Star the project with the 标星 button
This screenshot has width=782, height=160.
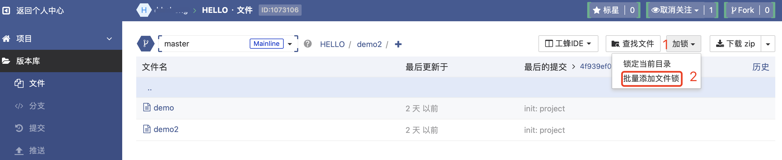click(x=606, y=10)
